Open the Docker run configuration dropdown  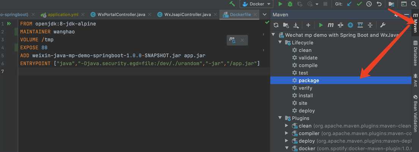point(256,4)
